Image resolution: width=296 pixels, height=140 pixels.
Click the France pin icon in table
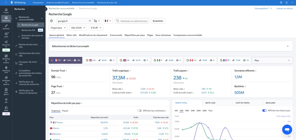[x=51, y=122]
